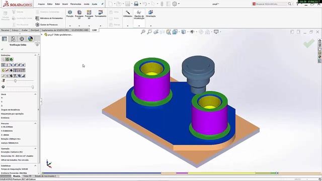This screenshot has width=322, height=181.
Task: Open View Orientation cube icon
Action: coord(175,32)
